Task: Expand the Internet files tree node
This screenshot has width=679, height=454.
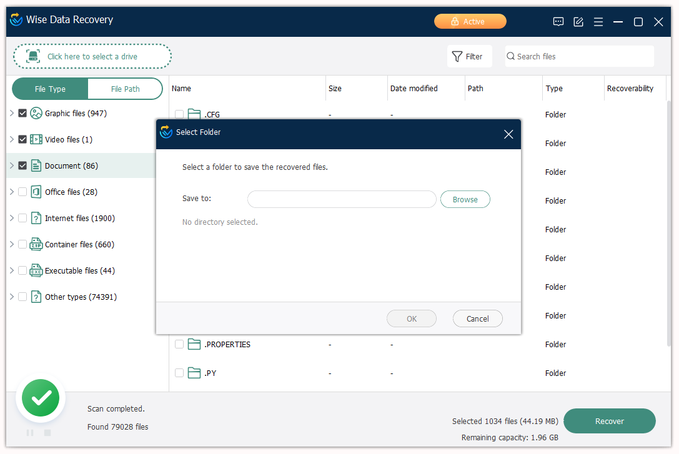Action: pyautogui.click(x=12, y=219)
